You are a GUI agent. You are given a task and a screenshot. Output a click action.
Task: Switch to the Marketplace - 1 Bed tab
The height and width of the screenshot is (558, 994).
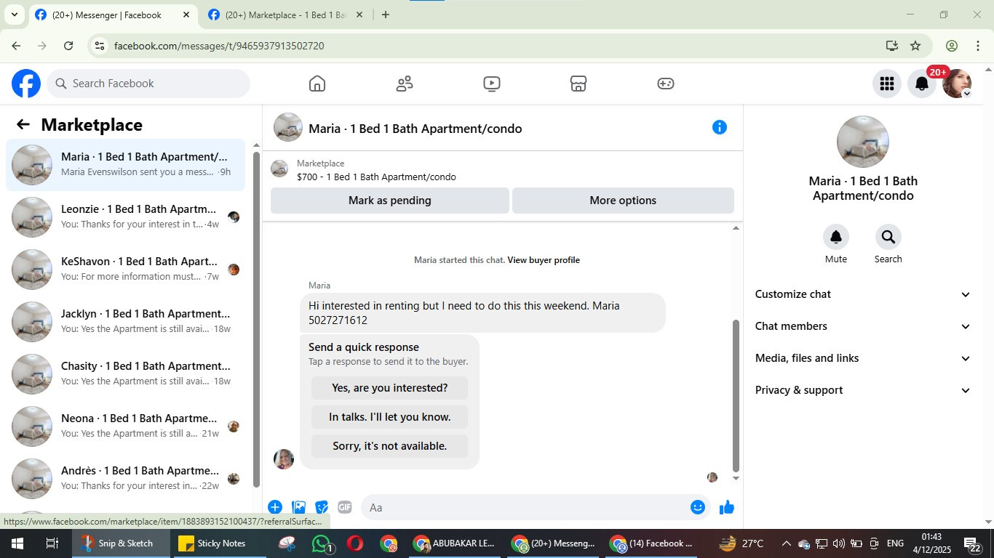pos(285,15)
